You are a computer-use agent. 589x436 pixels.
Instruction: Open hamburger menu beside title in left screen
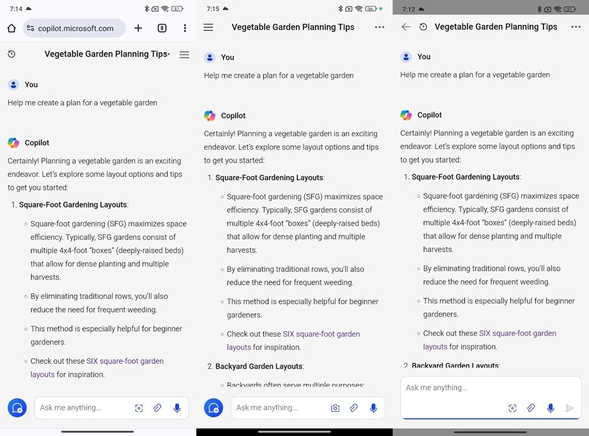pyautogui.click(x=184, y=55)
